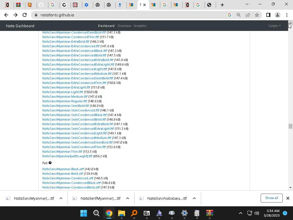Reload the notofonts.github.io page
293x220 pixels.
(x=25, y=15)
